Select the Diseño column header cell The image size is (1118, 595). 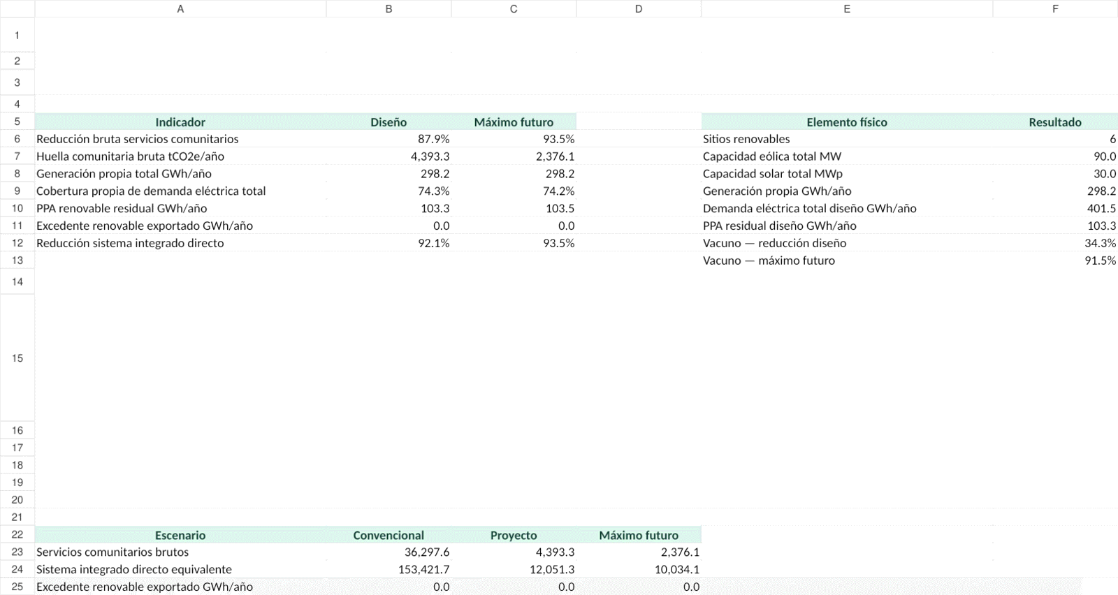[x=389, y=122]
